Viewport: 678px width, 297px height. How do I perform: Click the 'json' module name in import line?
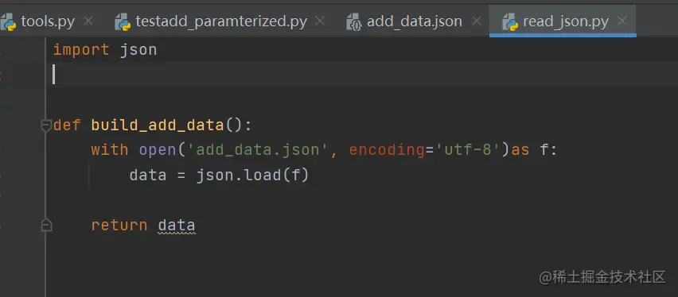click(138, 50)
